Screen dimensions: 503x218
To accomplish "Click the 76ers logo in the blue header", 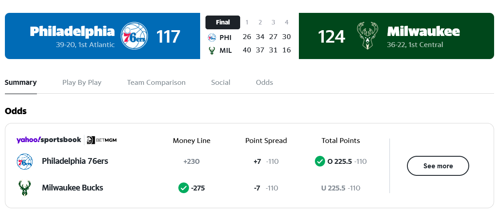I will (134, 36).
